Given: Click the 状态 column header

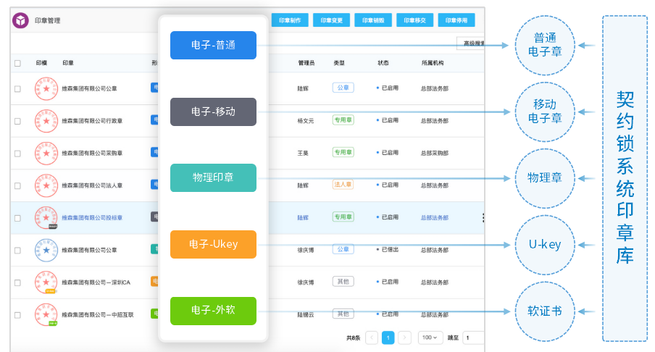Looking at the screenshot, I should click(383, 62).
